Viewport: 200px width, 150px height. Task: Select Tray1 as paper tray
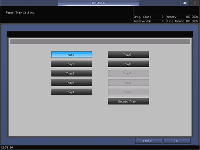pos(72,64)
